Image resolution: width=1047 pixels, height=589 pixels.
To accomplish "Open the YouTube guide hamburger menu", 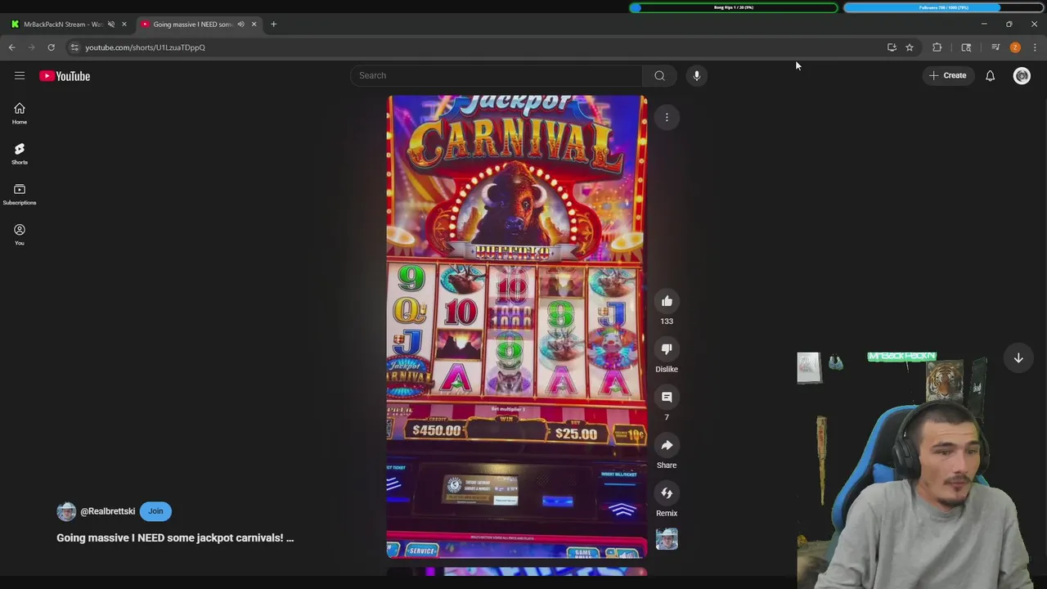I will point(20,75).
